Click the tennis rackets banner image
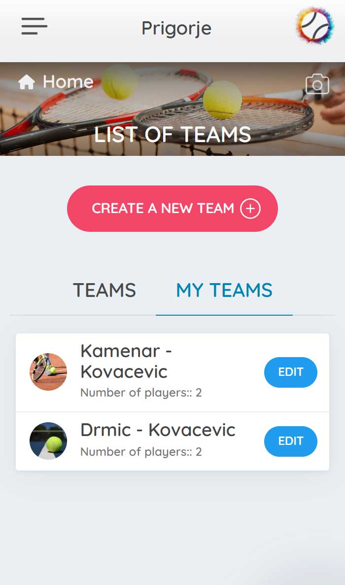Viewport: 345px width, 585px height. (172, 109)
